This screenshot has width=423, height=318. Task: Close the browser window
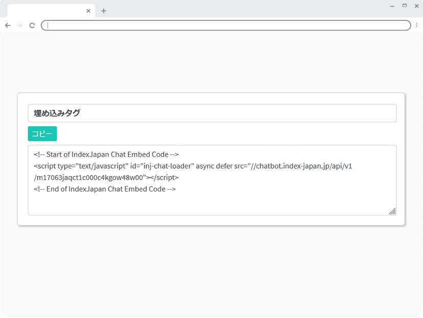pyautogui.click(x=416, y=6)
